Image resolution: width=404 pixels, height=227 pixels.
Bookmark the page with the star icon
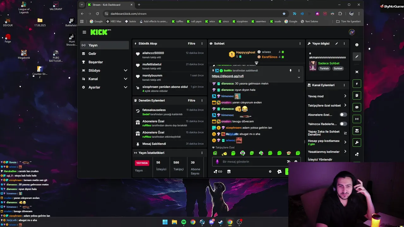284,14
